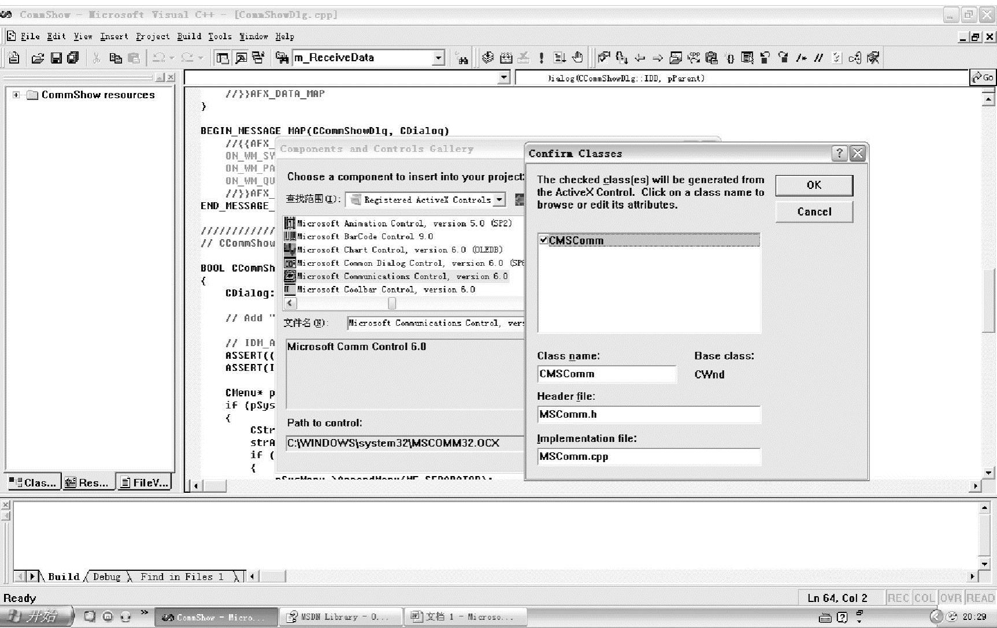
Task: Switch to the Word document taskbar button
Action: [x=466, y=617]
